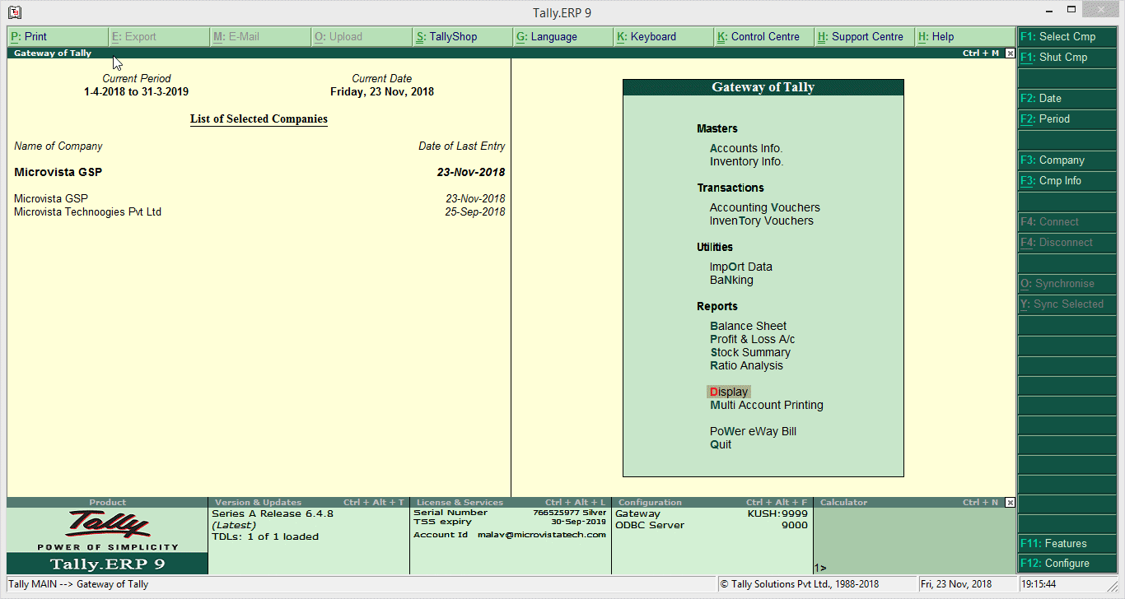The image size is (1125, 599).
Task: Click F4 Disconnect button
Action: click(x=1067, y=242)
